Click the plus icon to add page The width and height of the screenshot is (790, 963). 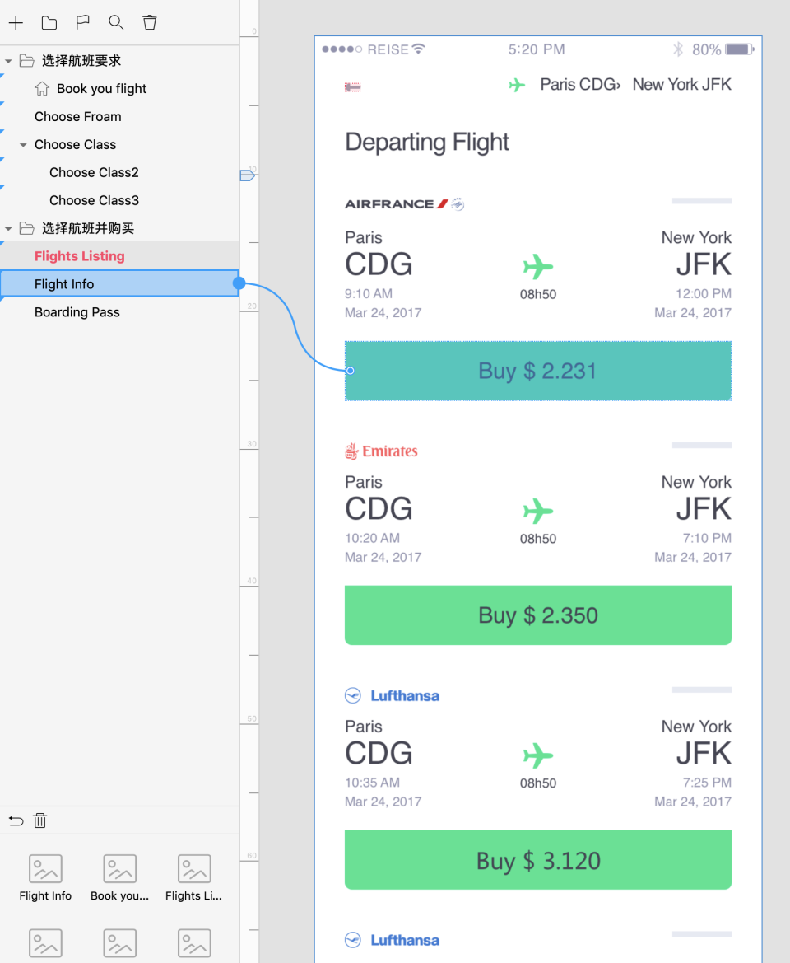click(16, 23)
